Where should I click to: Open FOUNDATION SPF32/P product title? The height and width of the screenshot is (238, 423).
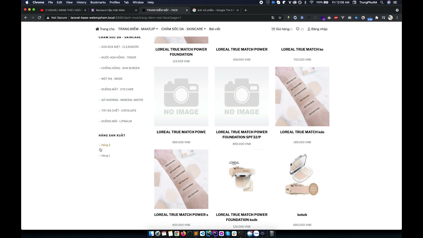(x=242, y=135)
